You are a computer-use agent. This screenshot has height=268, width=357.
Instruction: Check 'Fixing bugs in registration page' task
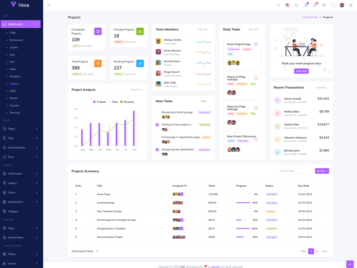(157, 137)
